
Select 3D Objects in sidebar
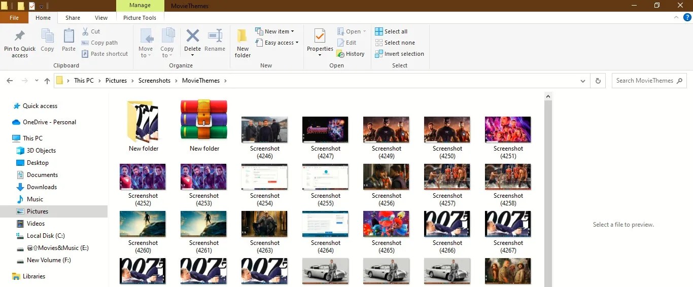(41, 151)
